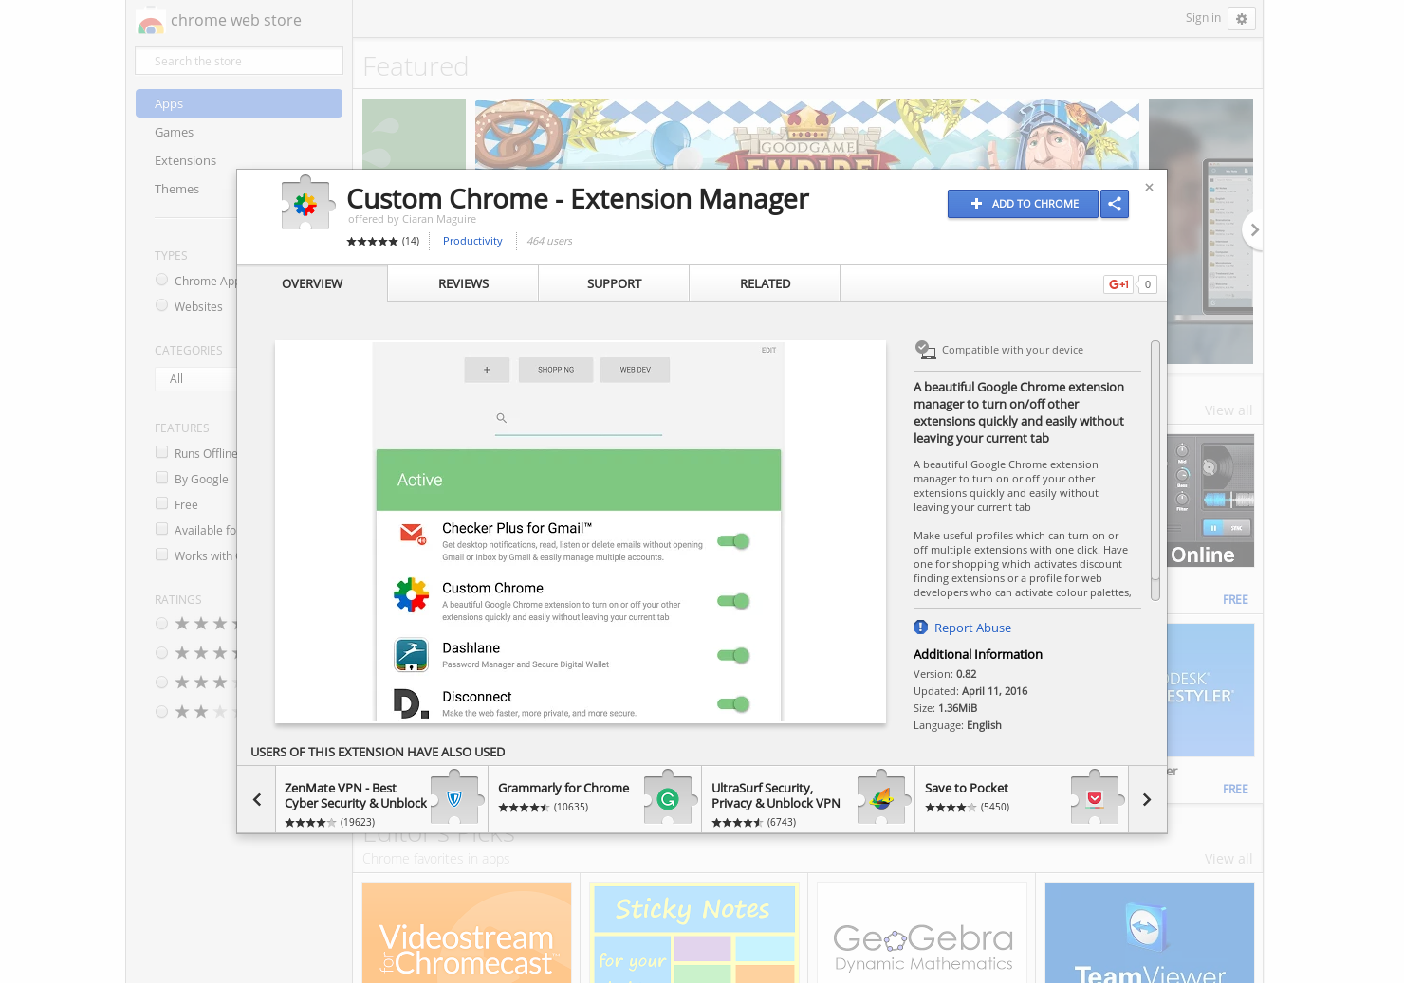
Task: Click View all link beside Featured section
Action: (1228, 410)
